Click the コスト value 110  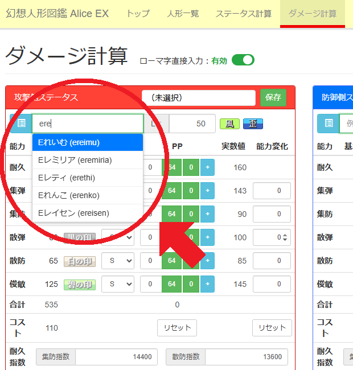point(51,328)
